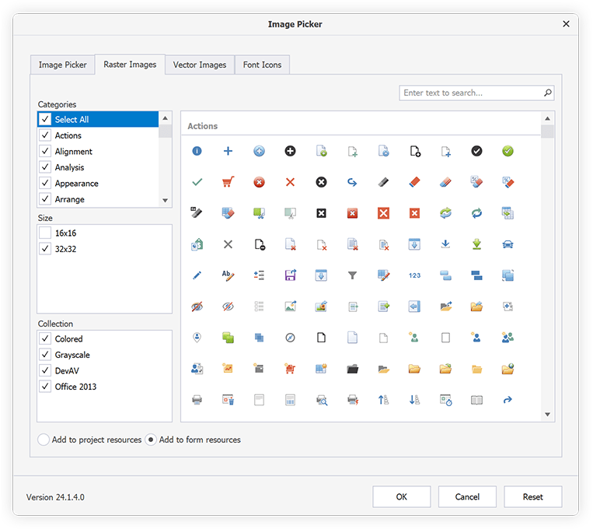Toggle the DevAV collection checkbox
The height and width of the screenshot is (529, 593).
(45, 370)
